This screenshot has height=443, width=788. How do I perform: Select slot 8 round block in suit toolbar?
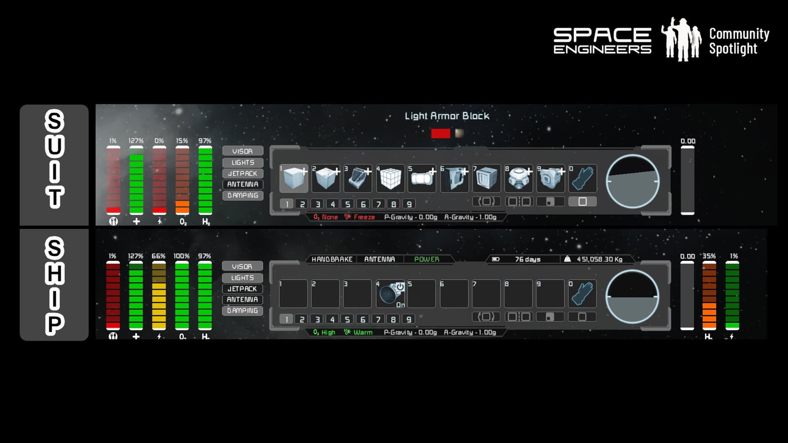point(519,178)
